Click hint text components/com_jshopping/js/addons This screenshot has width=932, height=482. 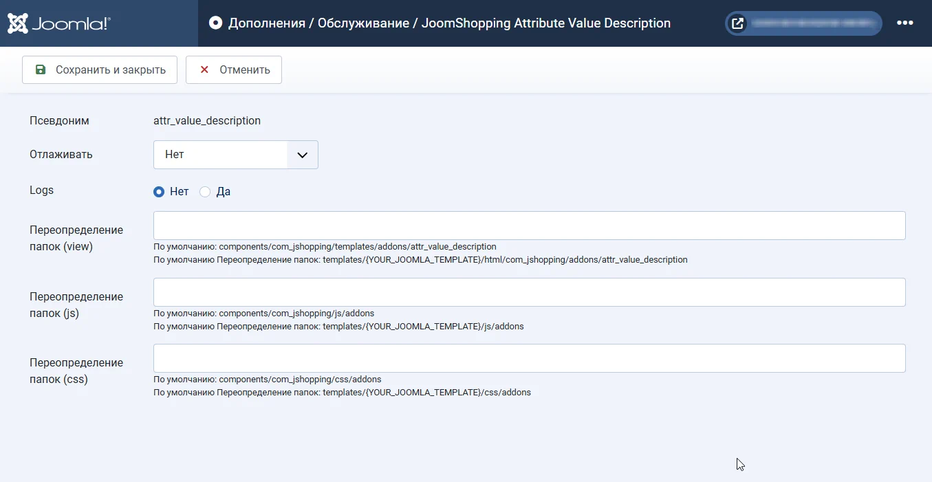pyautogui.click(x=296, y=313)
